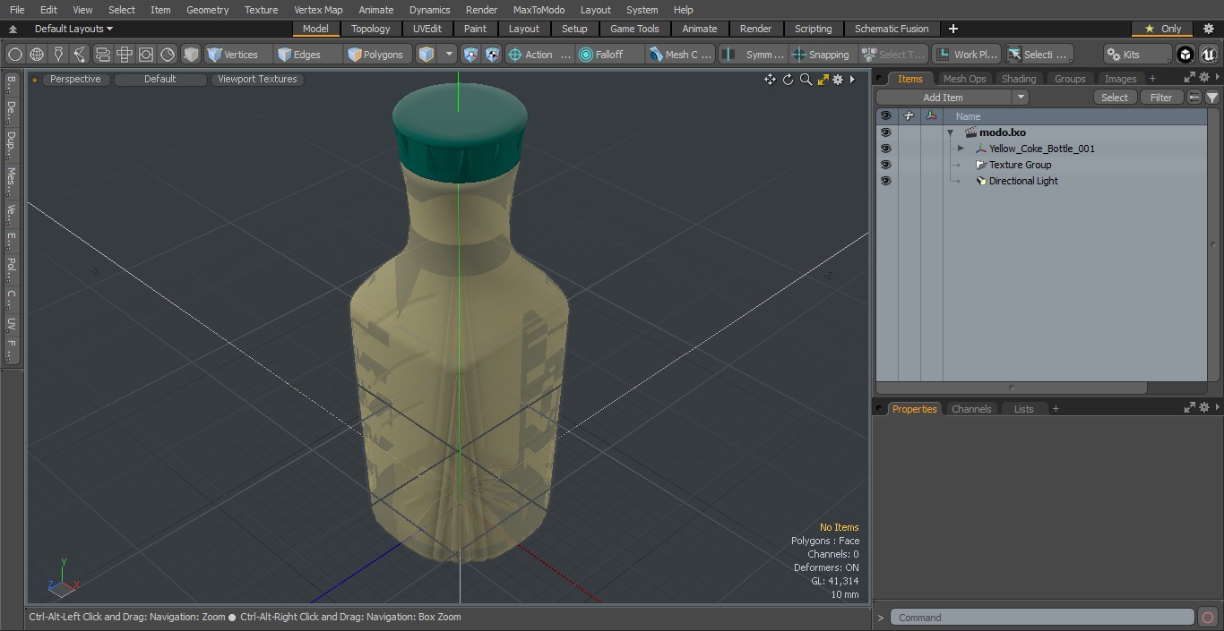Open the Kits menu
The image size is (1224, 631).
click(1137, 55)
